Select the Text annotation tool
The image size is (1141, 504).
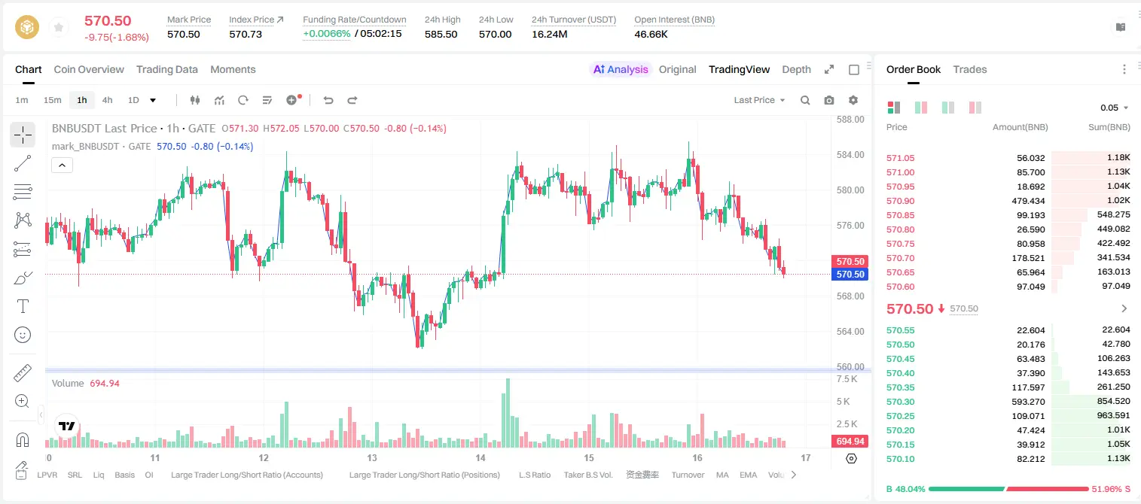point(23,306)
